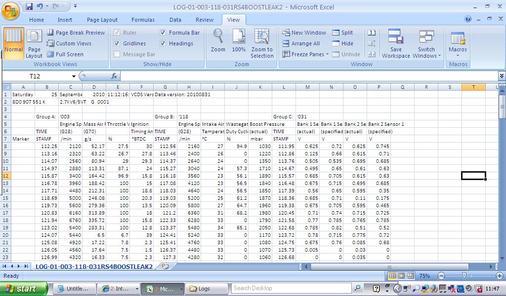Viewport: 506px width, 296px height.
Task: Open the Zoom dialog magnifier
Action: (x=218, y=41)
